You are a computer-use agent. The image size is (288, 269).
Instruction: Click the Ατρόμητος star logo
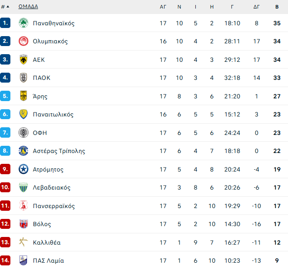(24, 169)
